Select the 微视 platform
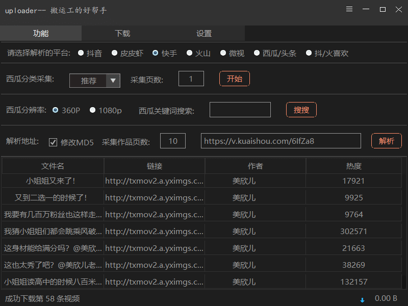This screenshot has width=408, height=306. [222, 52]
